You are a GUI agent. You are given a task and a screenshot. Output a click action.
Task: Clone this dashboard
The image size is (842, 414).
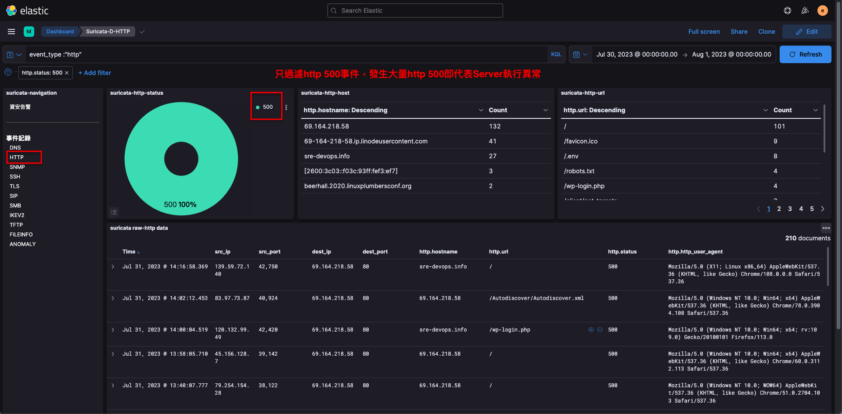click(x=766, y=32)
